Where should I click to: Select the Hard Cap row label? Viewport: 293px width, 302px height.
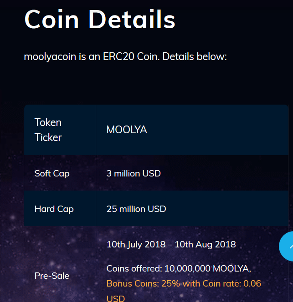pos(54,209)
